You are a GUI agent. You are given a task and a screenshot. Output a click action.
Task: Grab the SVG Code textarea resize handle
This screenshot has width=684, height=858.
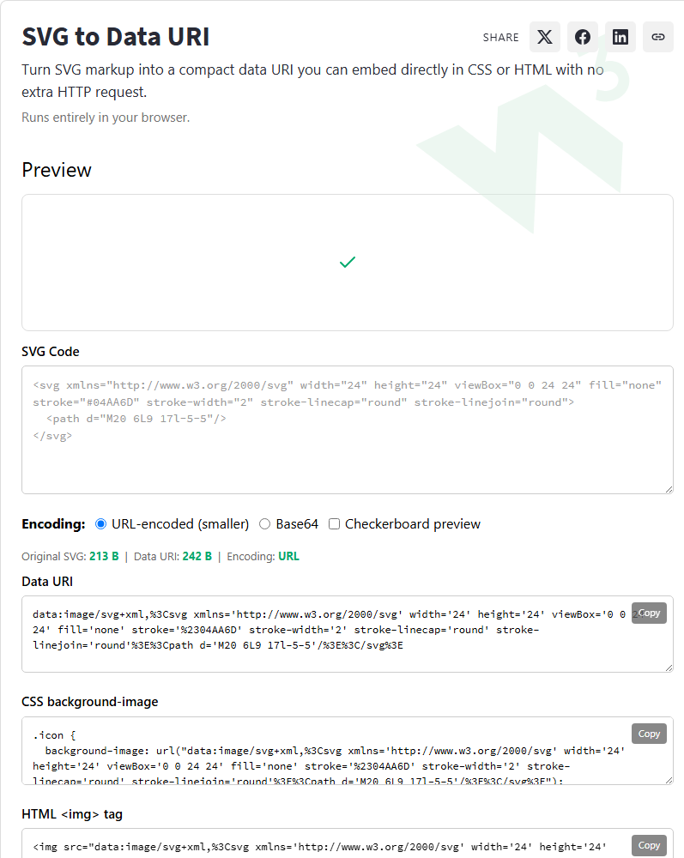pos(669,489)
